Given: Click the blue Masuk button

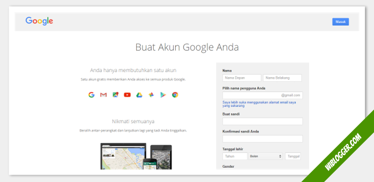Looking at the screenshot, I should tap(341, 22).
